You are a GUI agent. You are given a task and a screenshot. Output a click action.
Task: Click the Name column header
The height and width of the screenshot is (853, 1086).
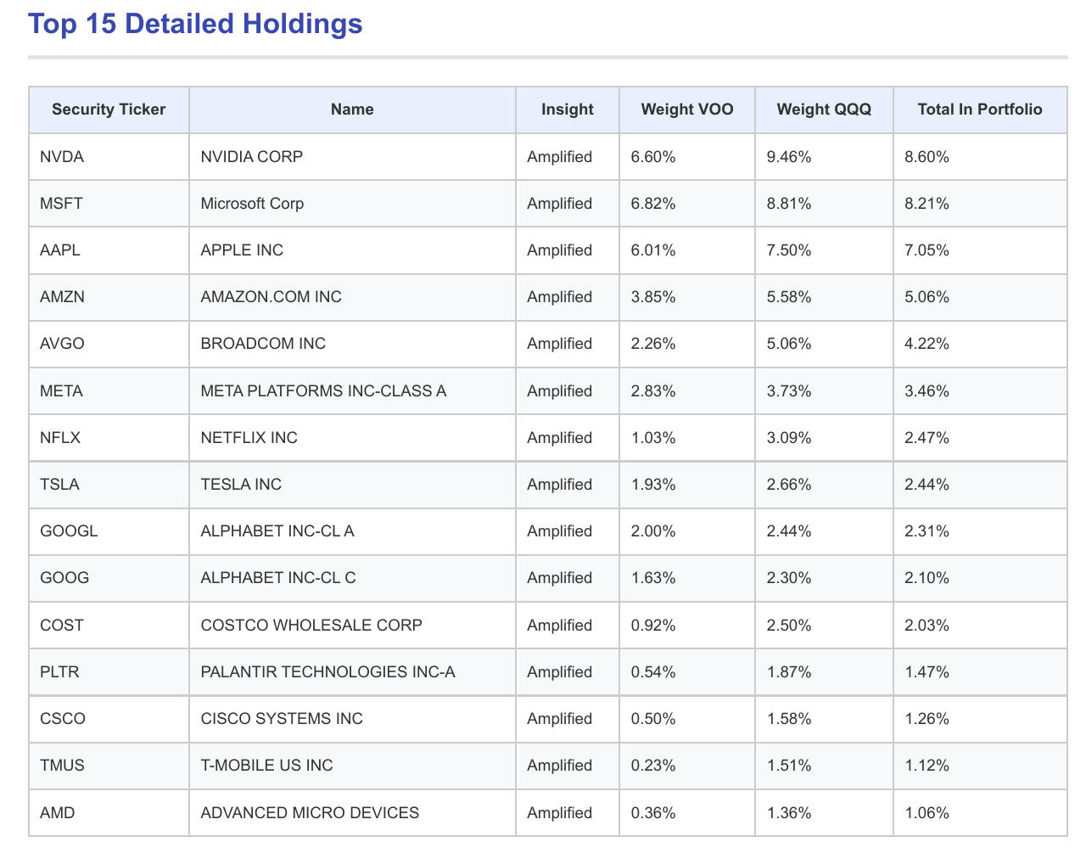point(352,109)
